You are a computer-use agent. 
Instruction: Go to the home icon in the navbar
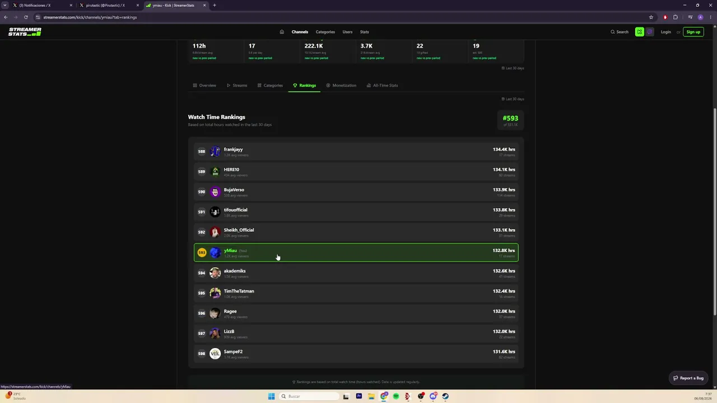282,32
